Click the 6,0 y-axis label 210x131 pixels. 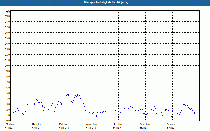click(x=8, y=88)
